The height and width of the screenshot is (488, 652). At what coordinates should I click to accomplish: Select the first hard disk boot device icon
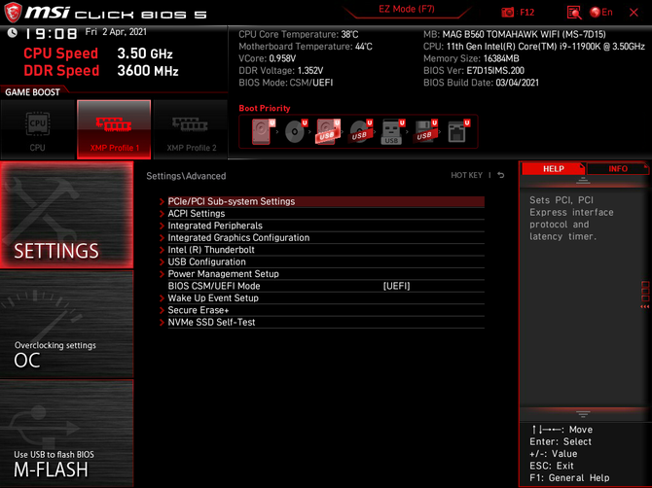point(263,131)
